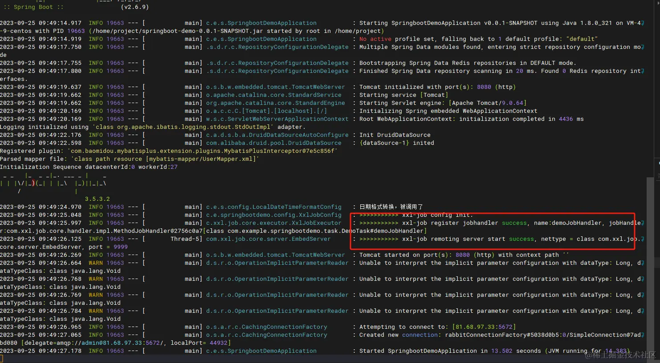Click timestamp '09:49:26.784' in the log
The height and width of the screenshot is (363, 660).
point(60,311)
